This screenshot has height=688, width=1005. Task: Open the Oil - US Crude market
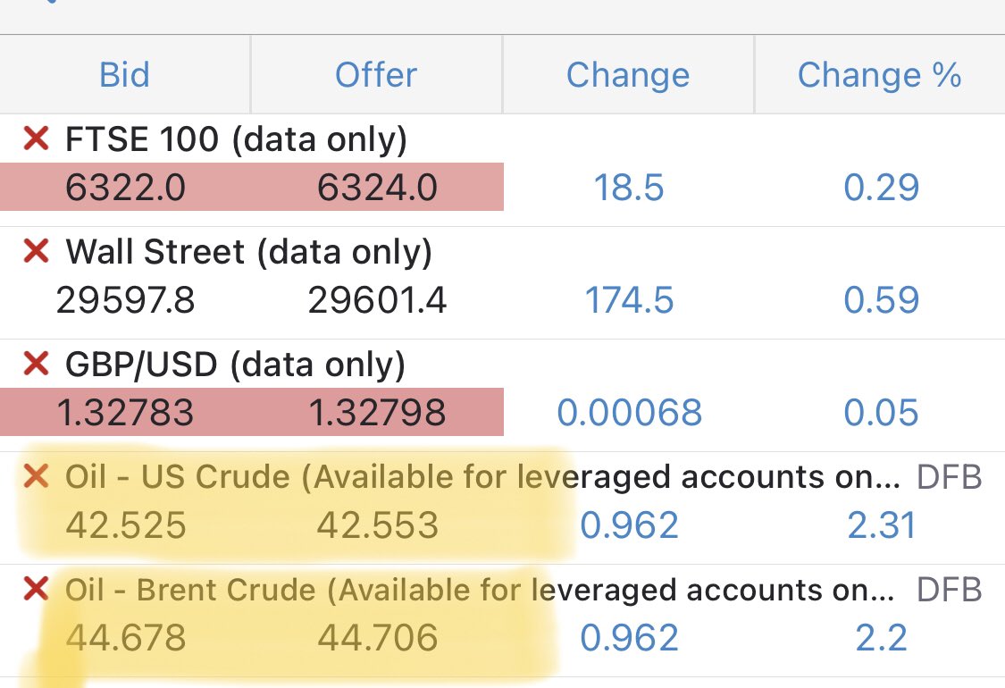click(482, 477)
